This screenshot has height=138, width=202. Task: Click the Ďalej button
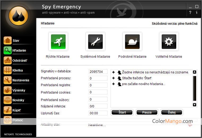(171, 112)
